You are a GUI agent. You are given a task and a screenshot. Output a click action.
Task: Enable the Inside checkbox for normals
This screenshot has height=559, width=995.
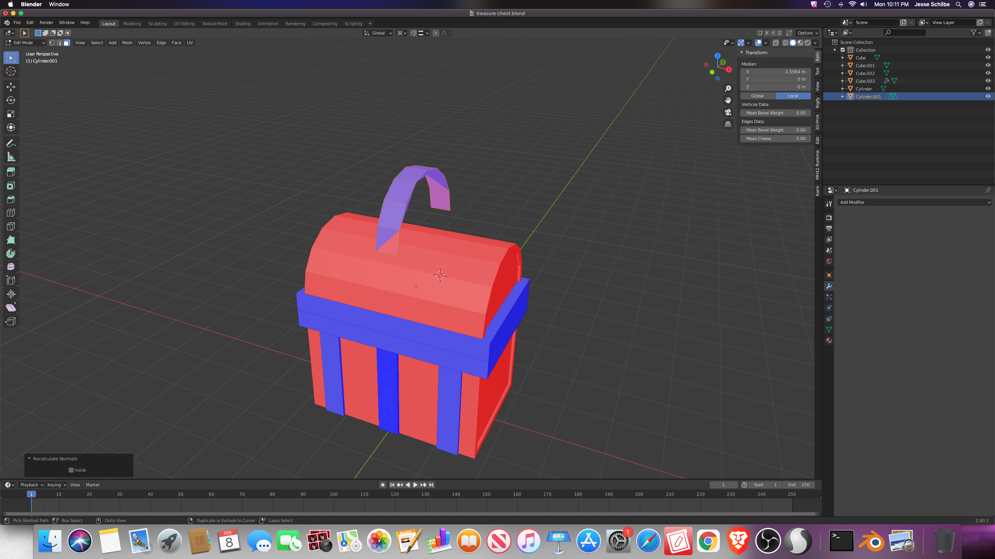tap(71, 470)
